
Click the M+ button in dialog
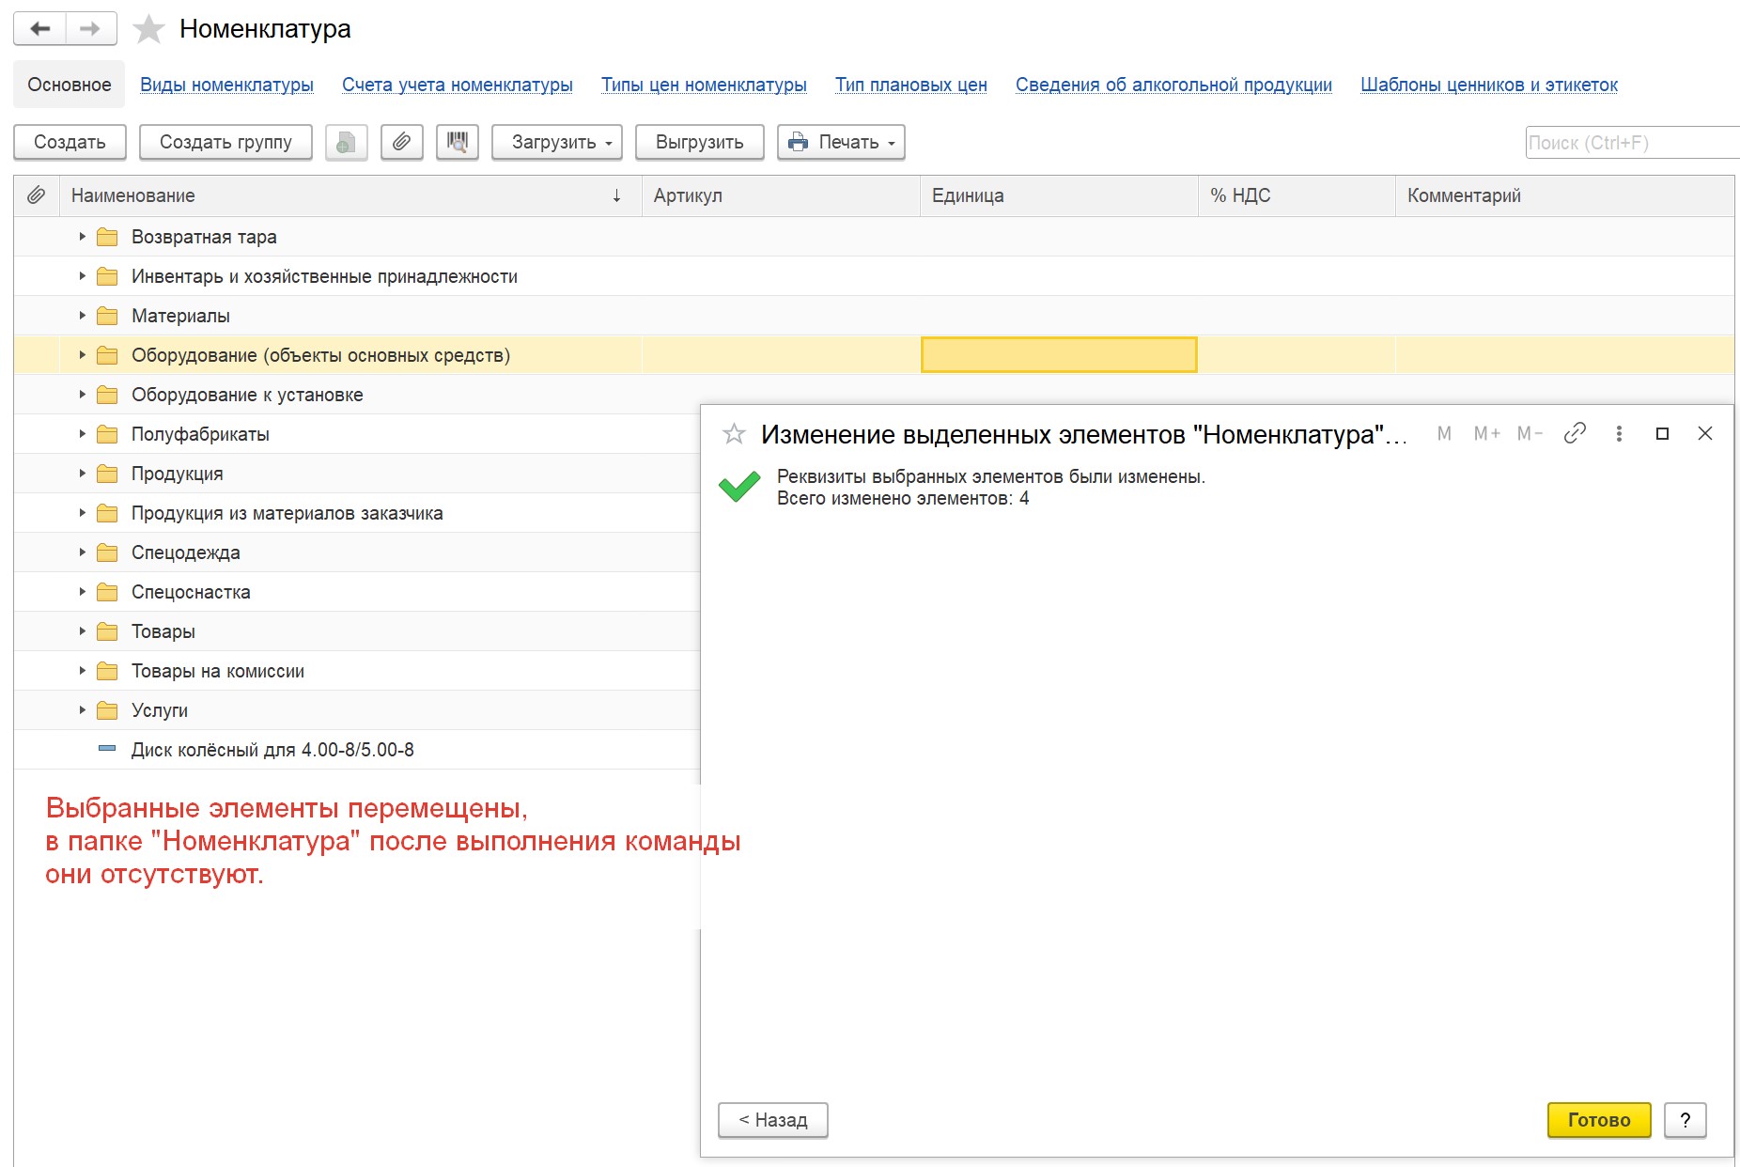(1486, 433)
